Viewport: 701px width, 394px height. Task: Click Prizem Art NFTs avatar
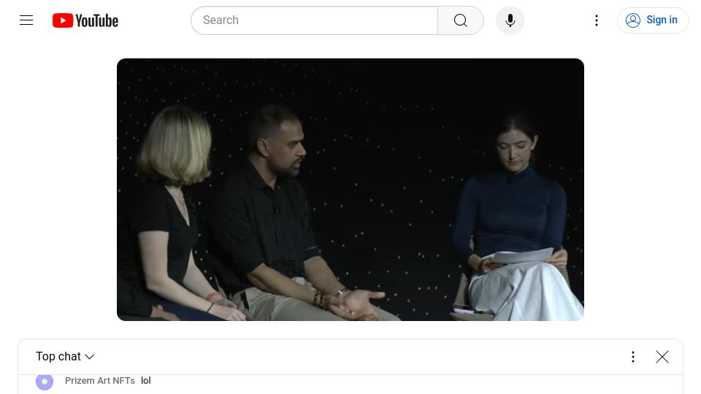45,382
